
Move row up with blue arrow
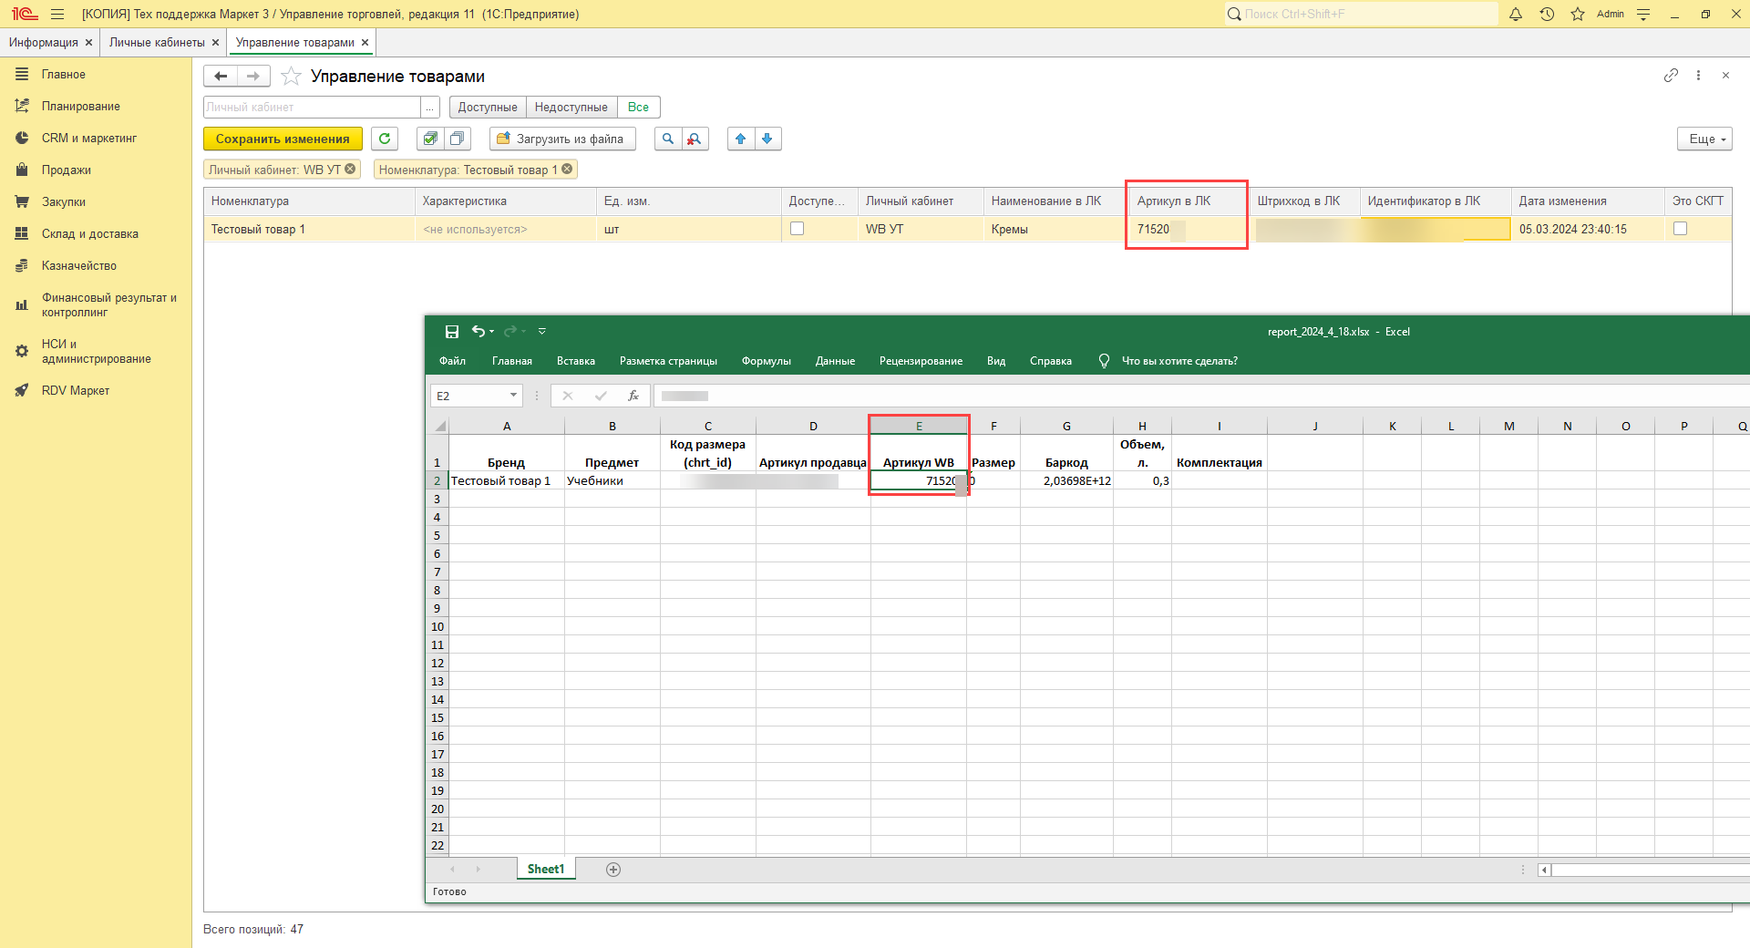click(741, 139)
